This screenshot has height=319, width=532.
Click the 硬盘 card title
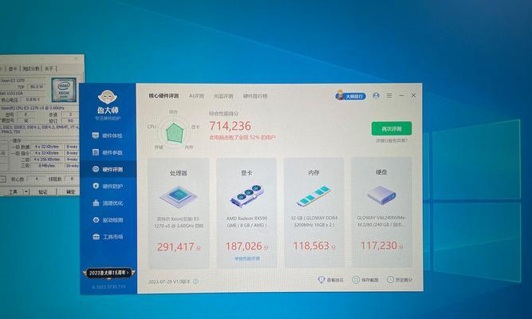click(381, 172)
